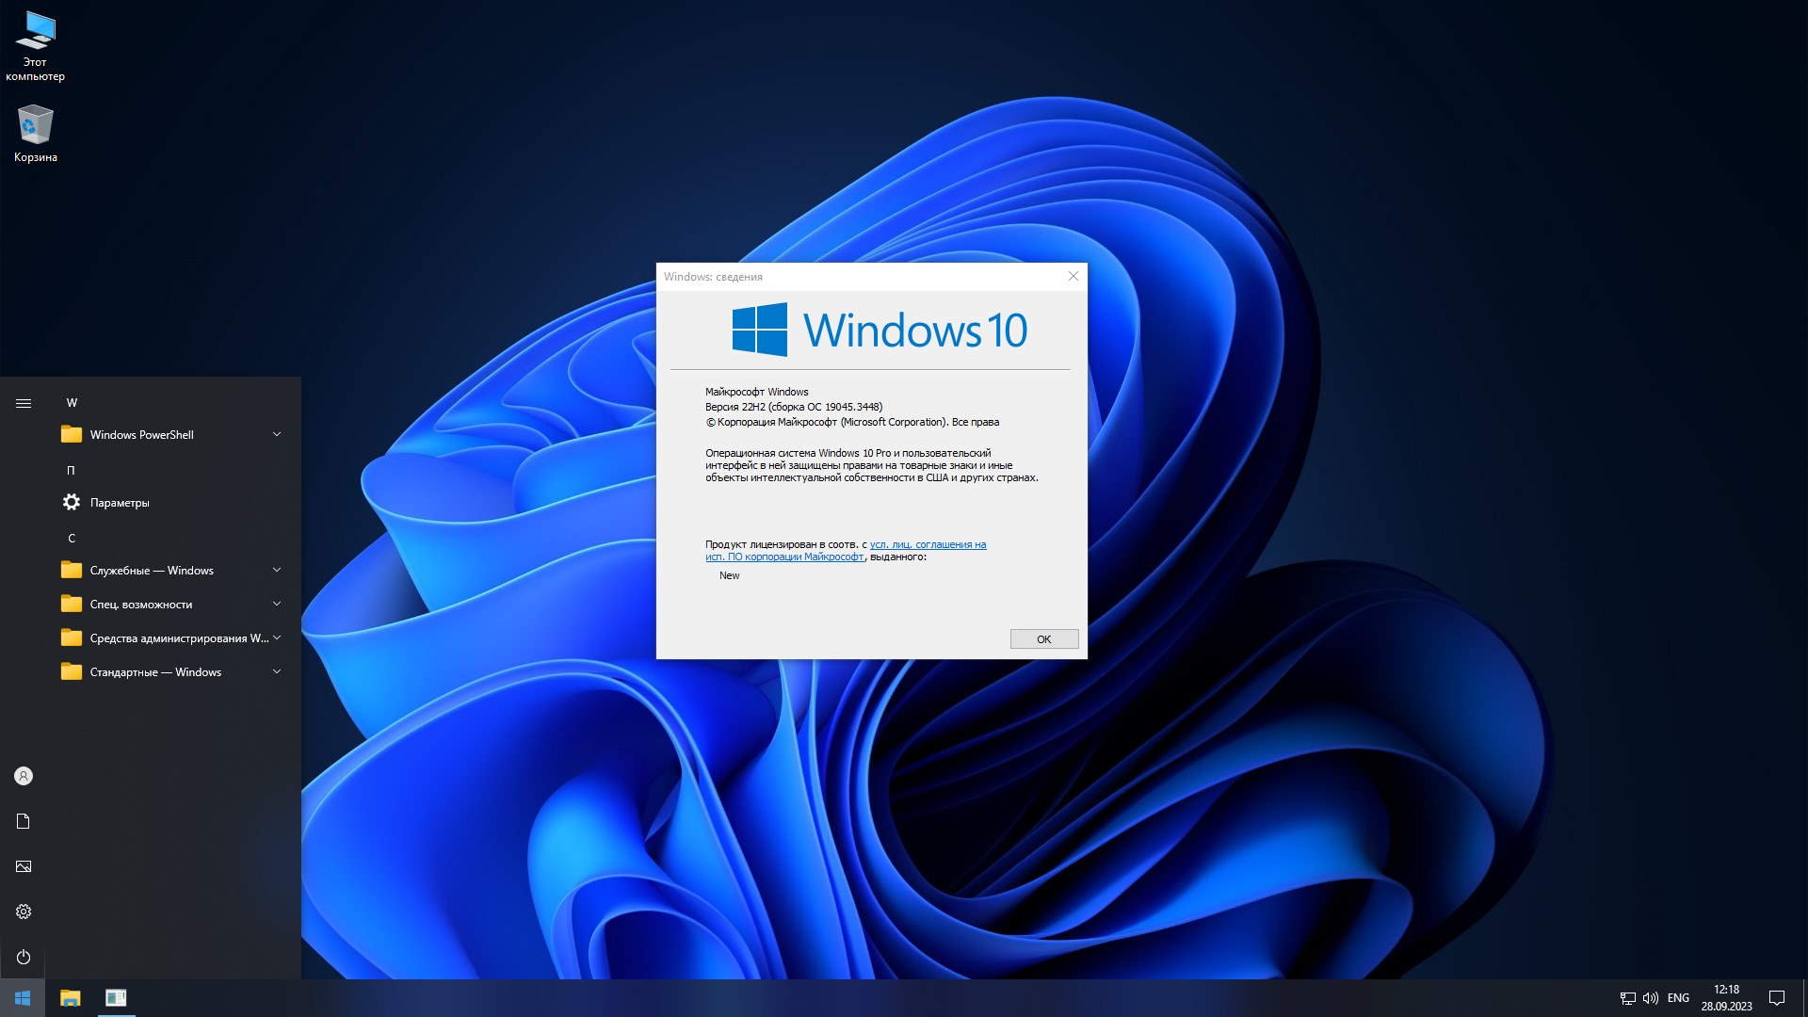Click the letter С section header
Image resolution: width=1808 pixels, height=1017 pixels.
click(x=72, y=538)
